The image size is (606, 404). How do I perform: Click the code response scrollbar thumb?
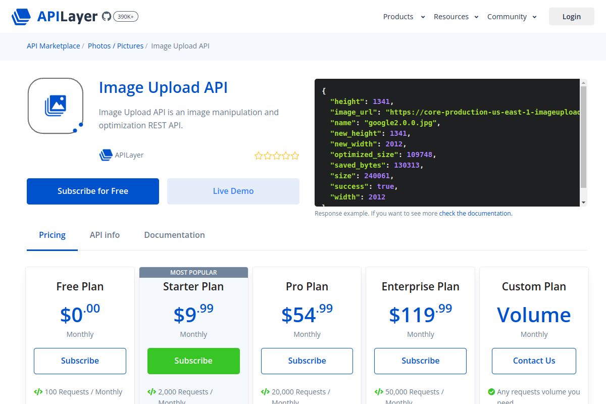click(584, 137)
